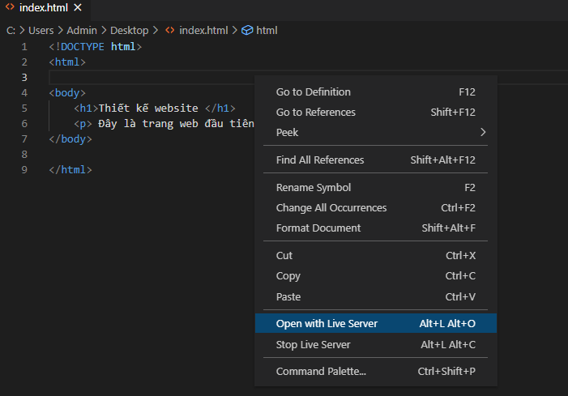Choose Change All Occurrences
Viewport: 568px width, 396px height.
click(x=376, y=208)
